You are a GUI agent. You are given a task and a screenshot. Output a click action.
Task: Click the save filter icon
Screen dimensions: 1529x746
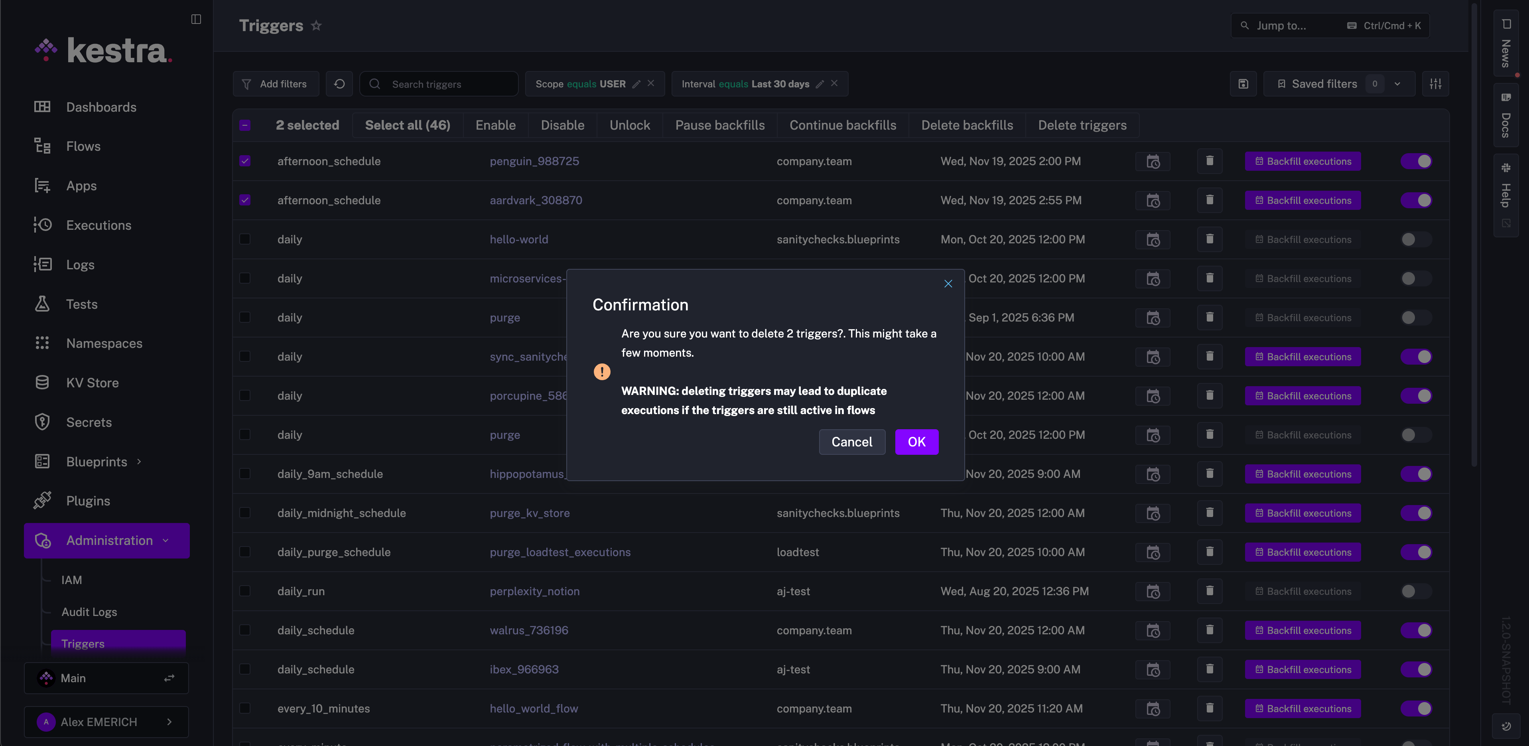1243,84
